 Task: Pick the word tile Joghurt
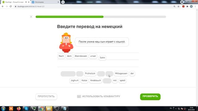point(74,80)
